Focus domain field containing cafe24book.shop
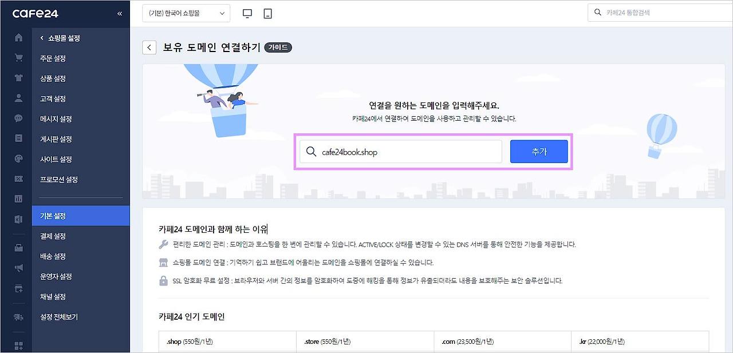 point(401,152)
